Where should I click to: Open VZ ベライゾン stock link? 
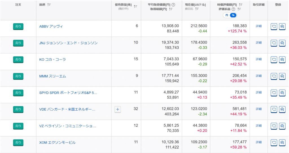[x=68, y=126]
